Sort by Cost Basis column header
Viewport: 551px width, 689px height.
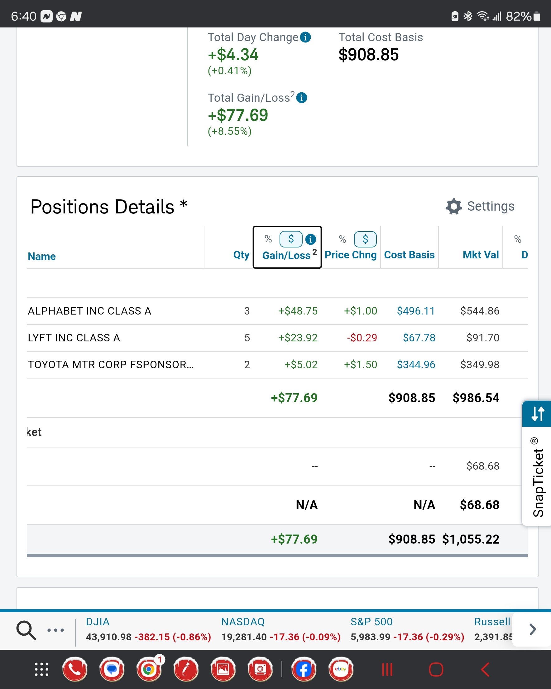[409, 255]
